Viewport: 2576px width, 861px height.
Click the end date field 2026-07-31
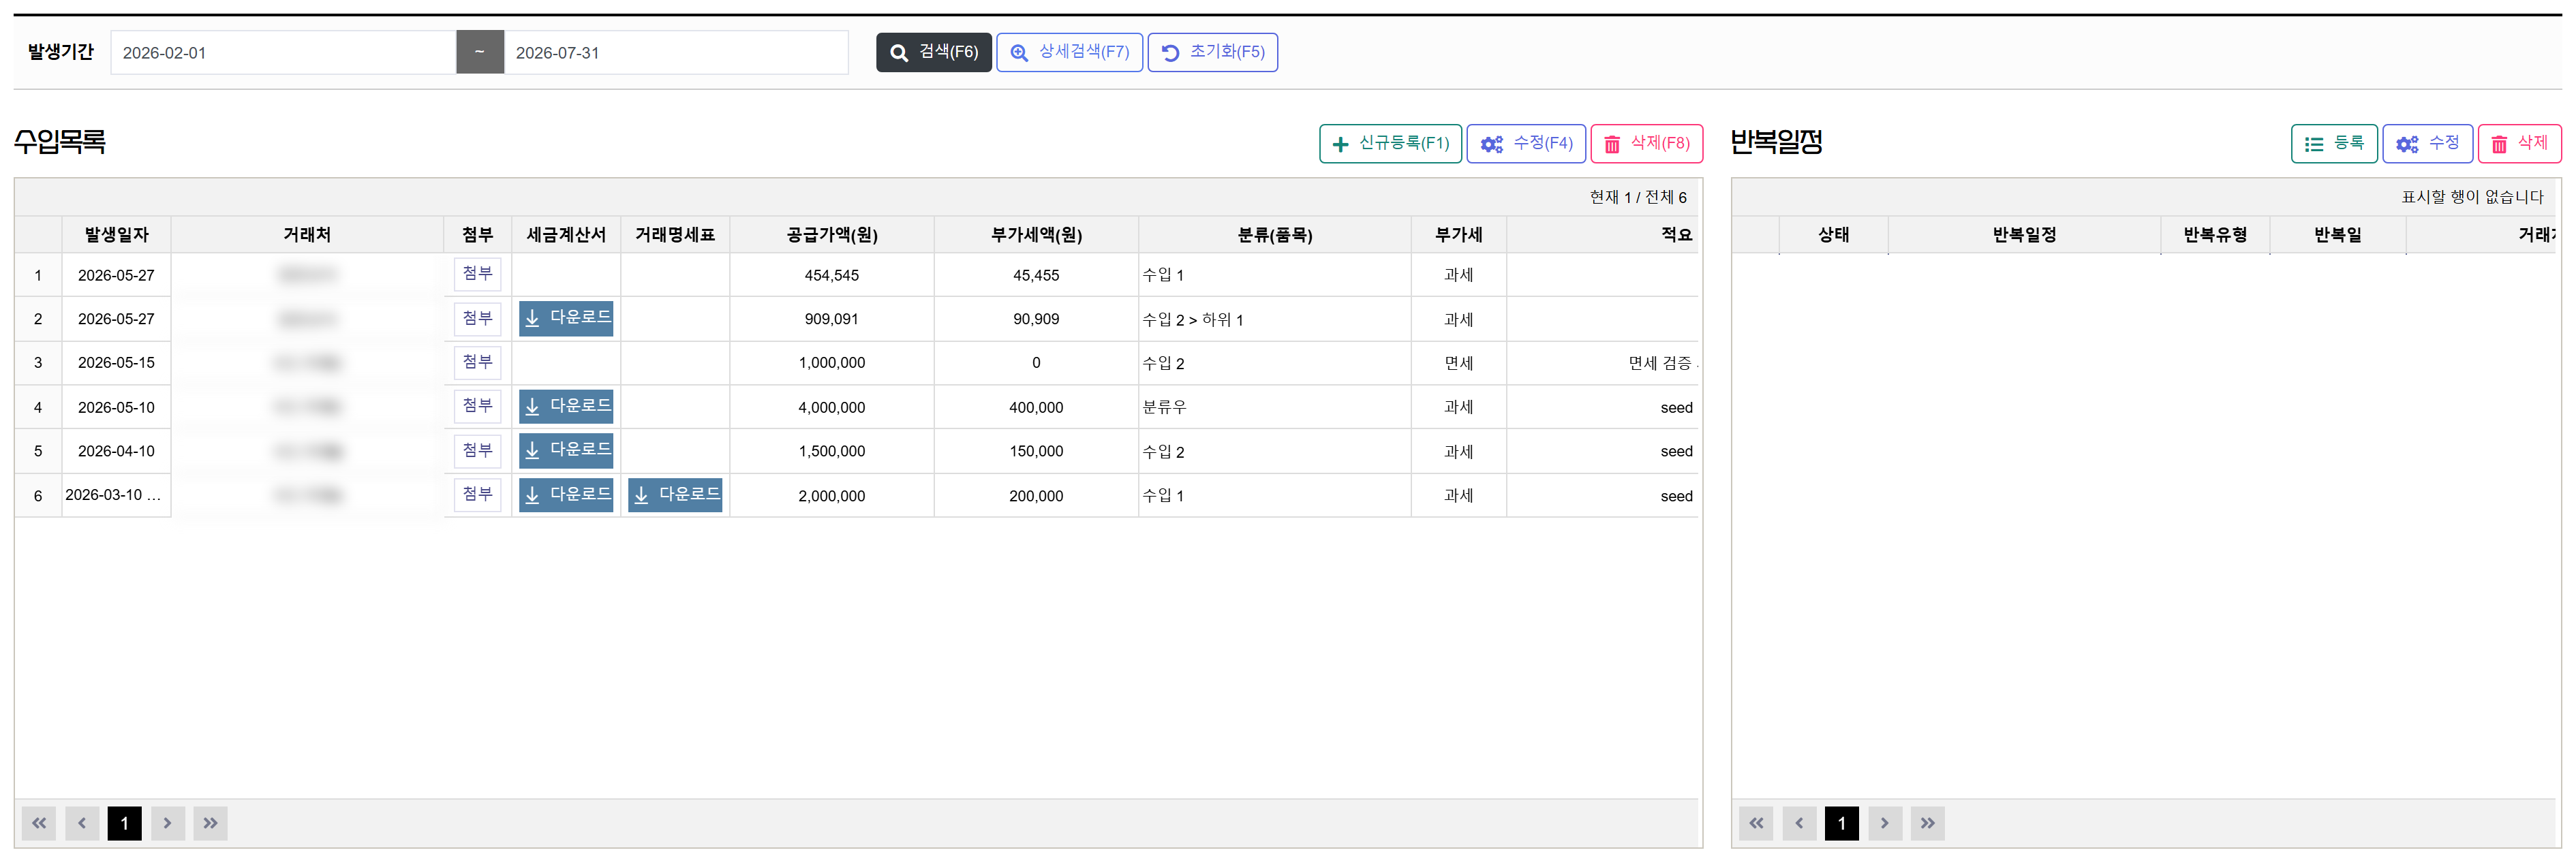pos(676,52)
